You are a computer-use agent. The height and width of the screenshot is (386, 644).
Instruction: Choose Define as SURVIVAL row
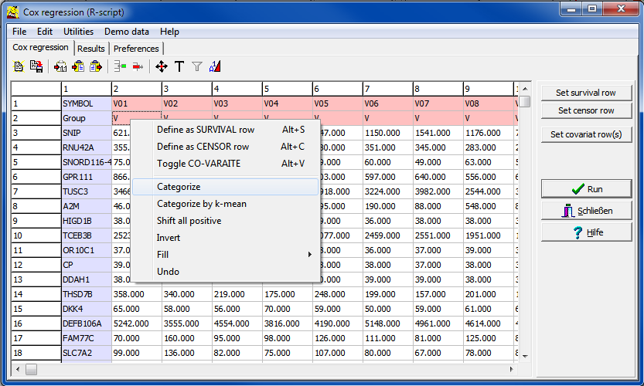click(x=225, y=130)
